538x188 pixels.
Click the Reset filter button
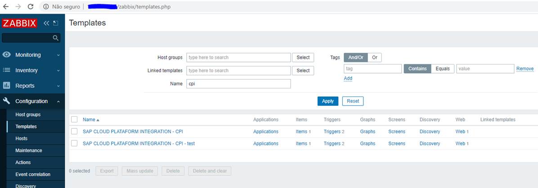tap(353, 101)
